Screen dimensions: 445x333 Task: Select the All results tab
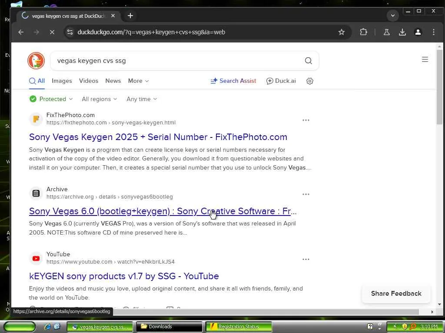37,81
